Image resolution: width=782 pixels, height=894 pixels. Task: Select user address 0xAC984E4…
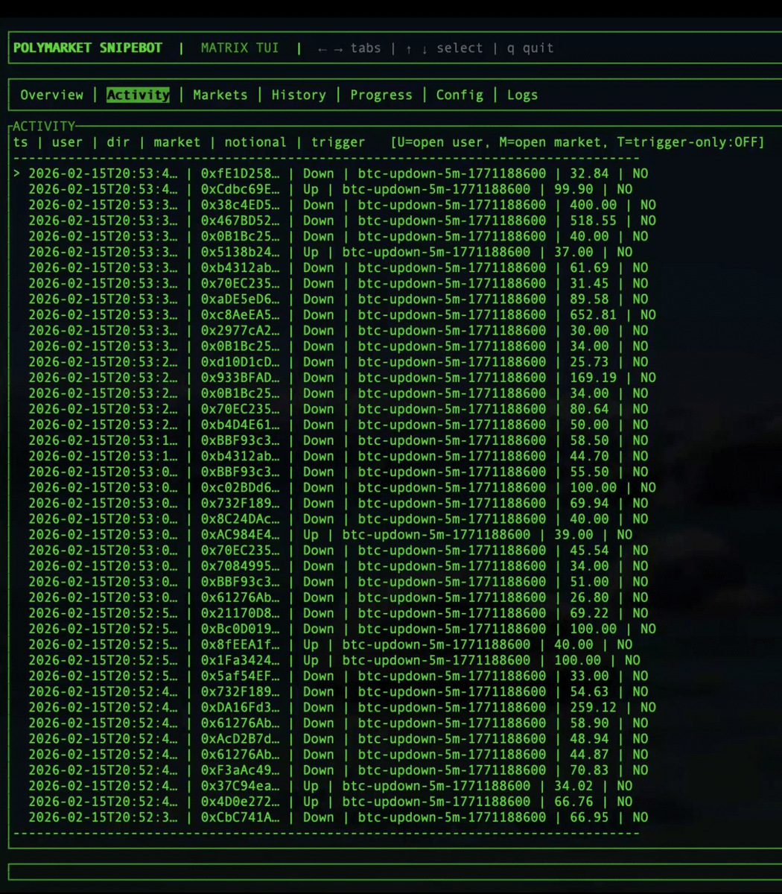(241, 534)
